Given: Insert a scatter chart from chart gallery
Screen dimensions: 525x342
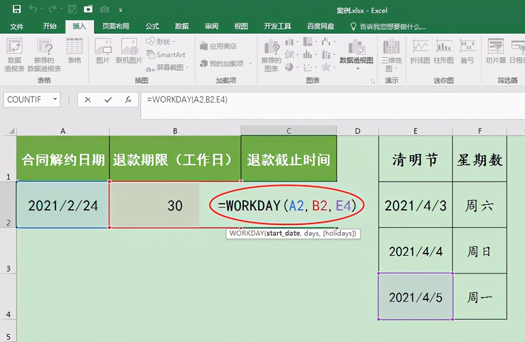Looking at the screenshot, I should click(x=309, y=67).
